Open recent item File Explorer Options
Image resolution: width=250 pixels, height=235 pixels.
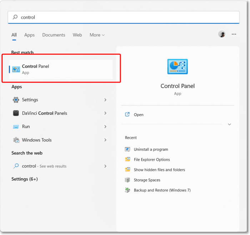coord(152,160)
